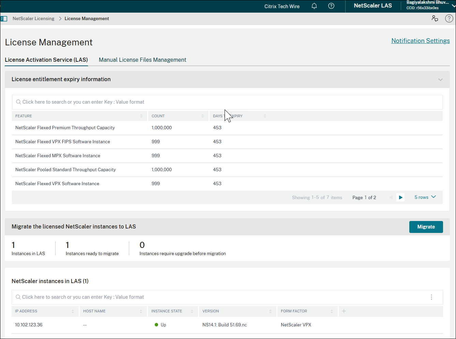
Task: Focus the NetScaler instances search field
Action: (227, 297)
